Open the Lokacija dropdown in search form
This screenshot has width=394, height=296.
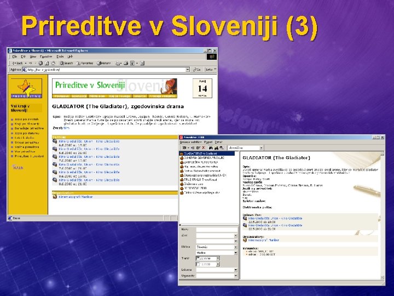235,270
